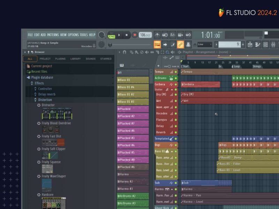Click the Fruity Soft Clipper plugin icon
Image resolution: width=279 pixels, height=209 pixels.
(x=50, y=155)
